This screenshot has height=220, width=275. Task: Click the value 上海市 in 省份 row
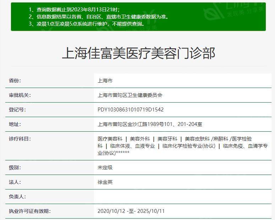coord(105,81)
